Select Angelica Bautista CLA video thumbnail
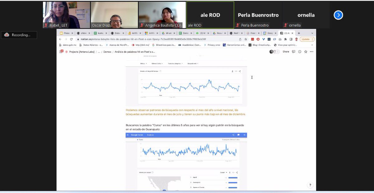 (162, 15)
